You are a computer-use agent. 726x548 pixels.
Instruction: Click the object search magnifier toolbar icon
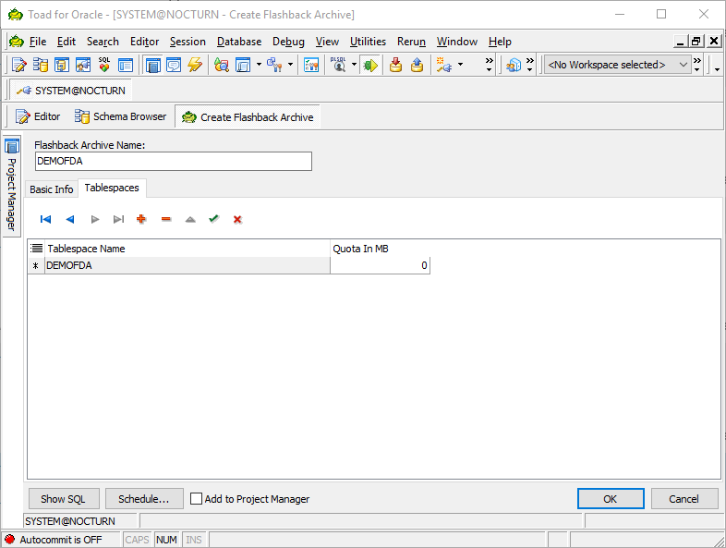pyautogui.click(x=222, y=65)
